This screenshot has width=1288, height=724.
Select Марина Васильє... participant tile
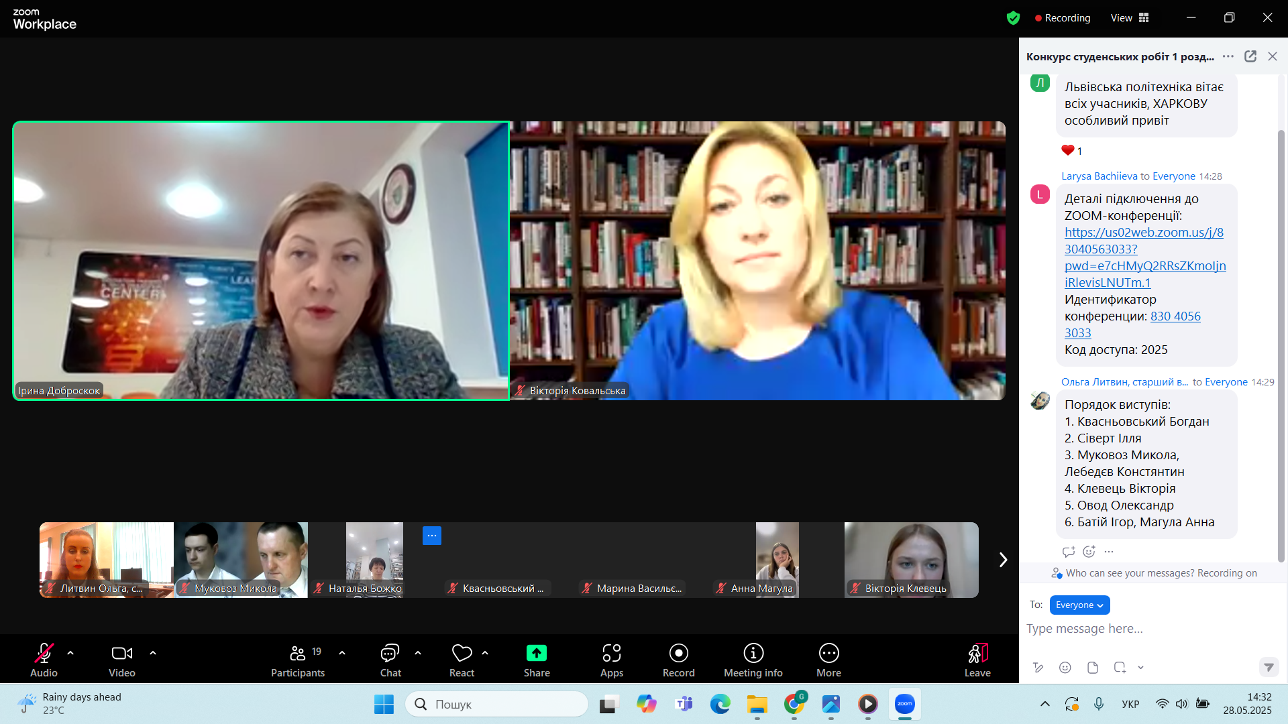[x=643, y=560]
